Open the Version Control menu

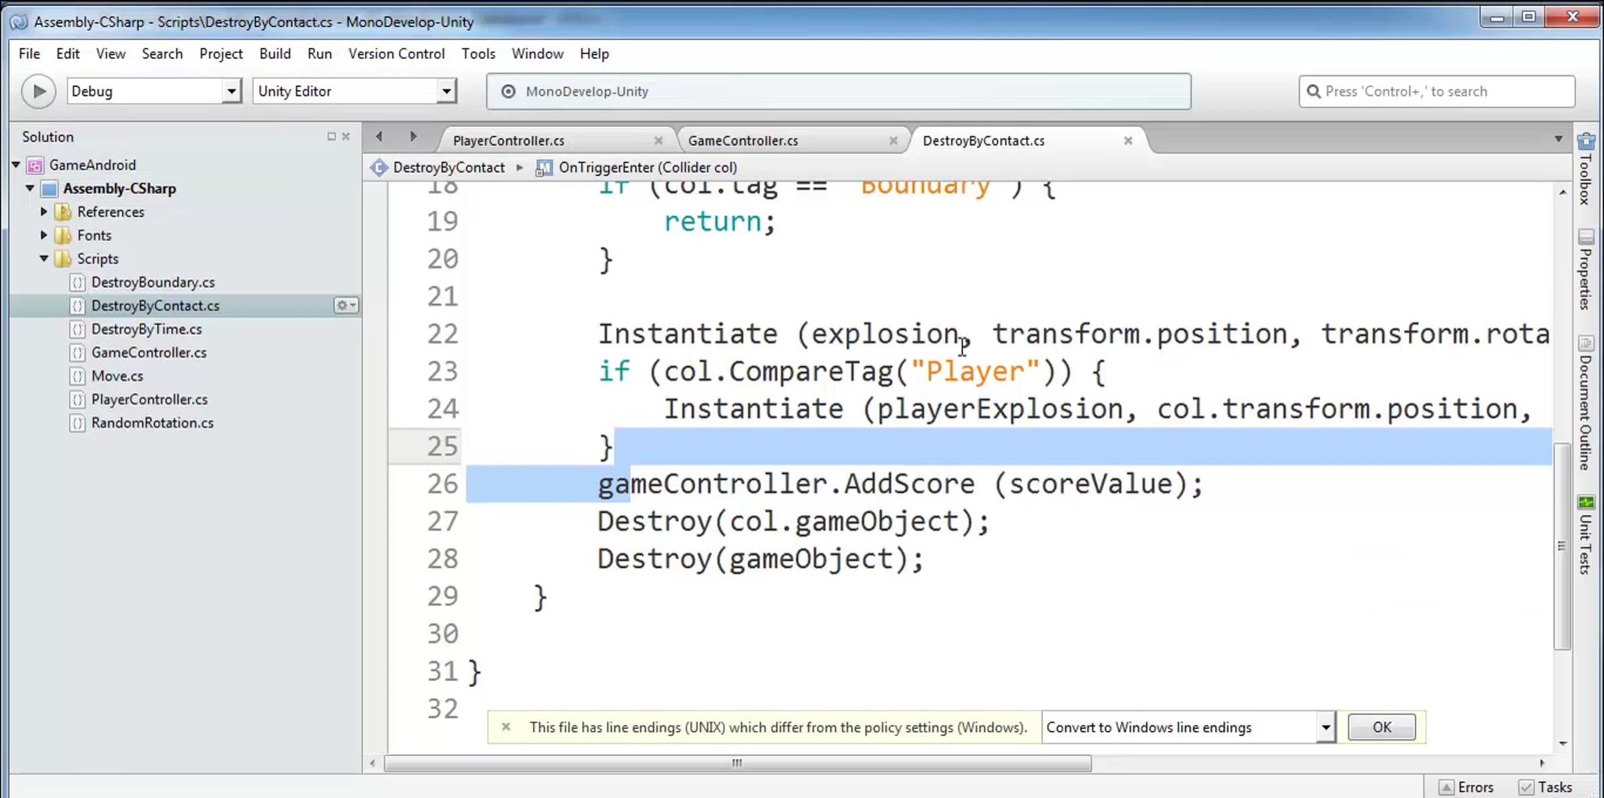[396, 53]
